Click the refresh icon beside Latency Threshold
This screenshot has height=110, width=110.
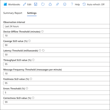[43, 51]
